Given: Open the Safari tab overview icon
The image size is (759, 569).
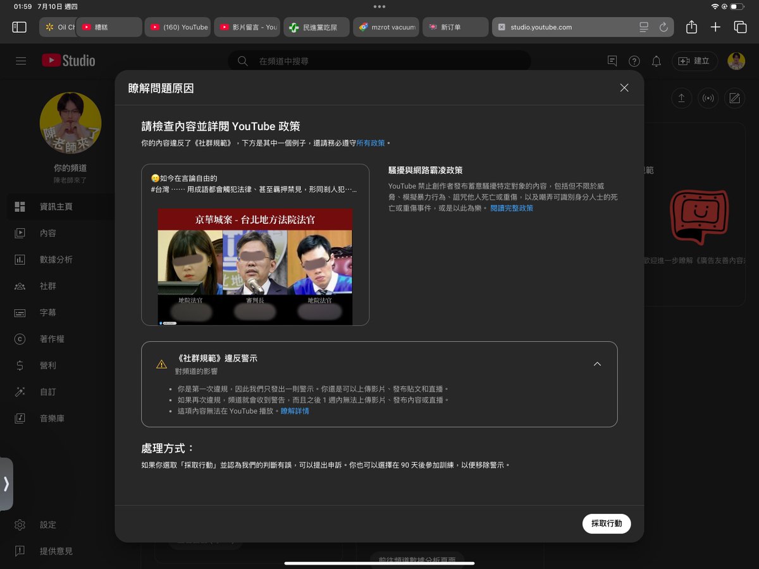Looking at the screenshot, I should pyautogui.click(x=740, y=27).
